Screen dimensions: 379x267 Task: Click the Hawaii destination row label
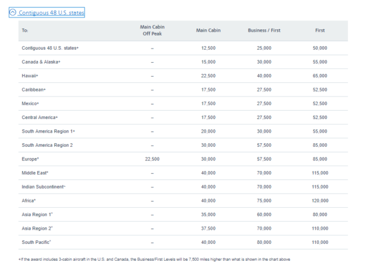30,76
